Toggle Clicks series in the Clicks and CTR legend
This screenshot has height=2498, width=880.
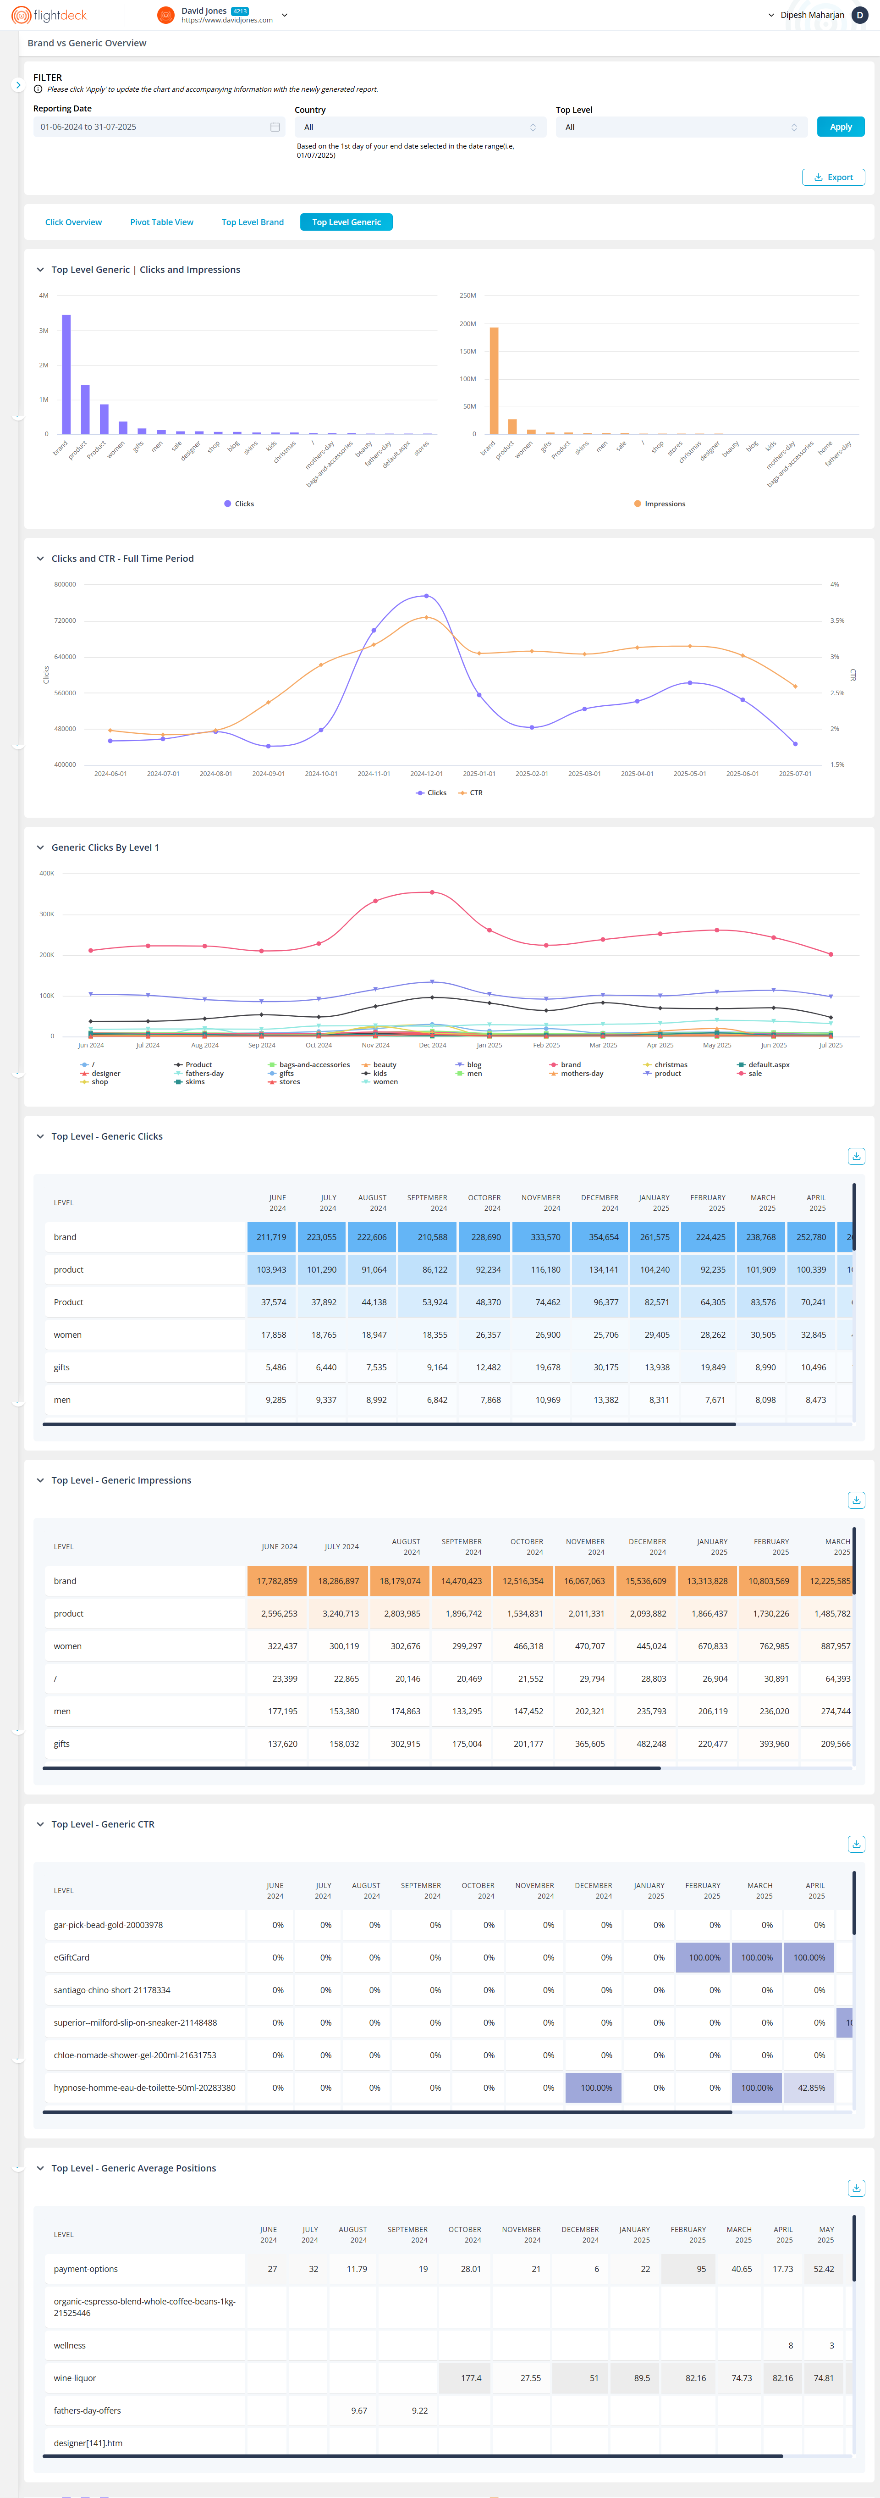point(431,793)
